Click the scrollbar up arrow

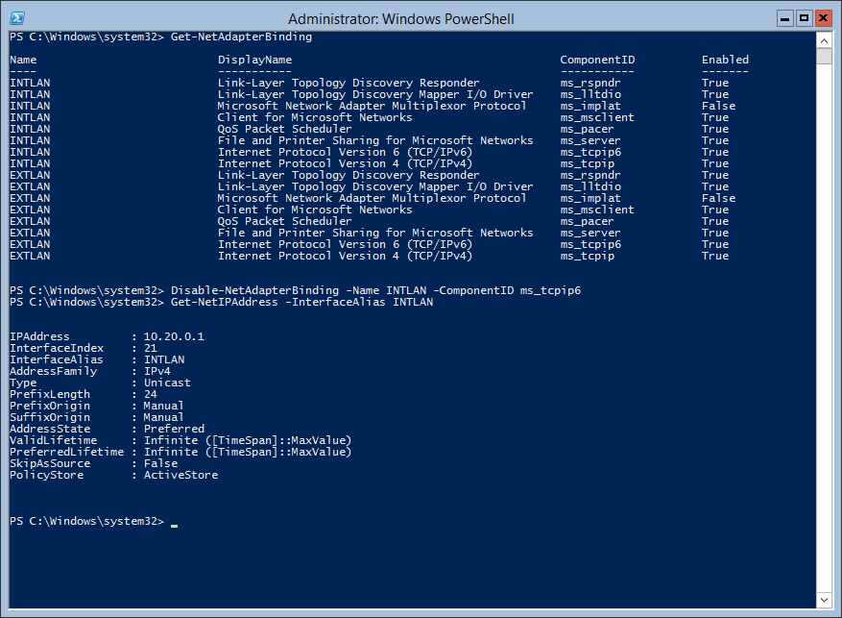click(x=824, y=40)
